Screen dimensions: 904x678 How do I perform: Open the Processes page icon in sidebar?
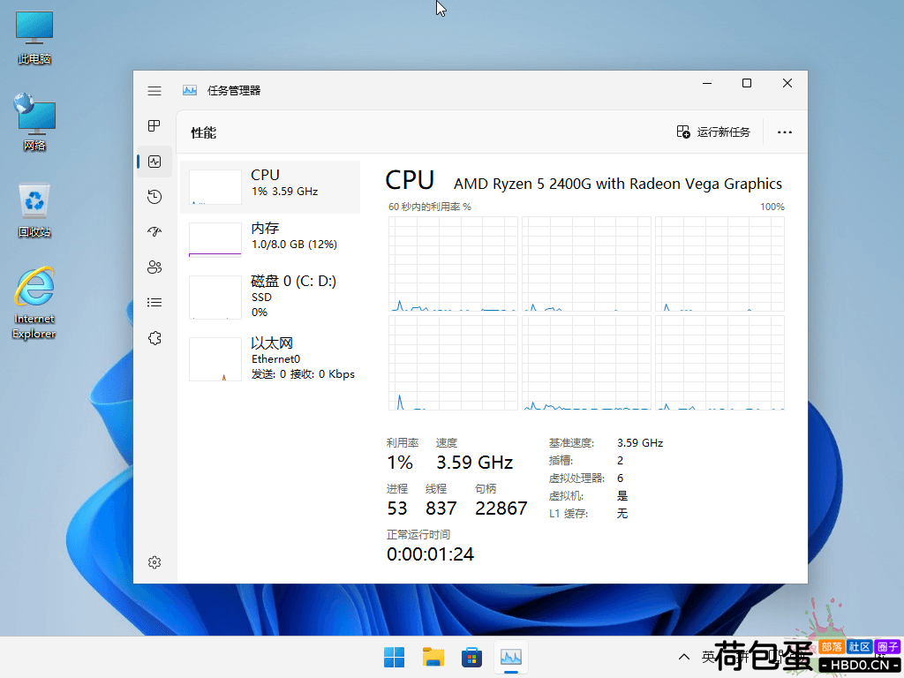[x=154, y=125]
